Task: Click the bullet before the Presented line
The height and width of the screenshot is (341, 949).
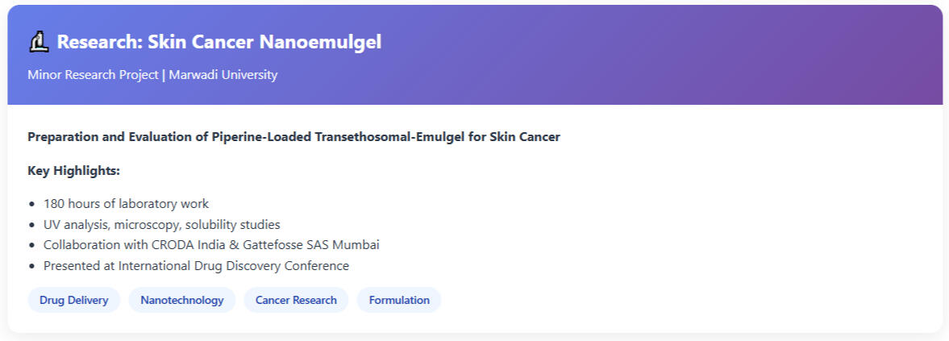Action: (31, 266)
